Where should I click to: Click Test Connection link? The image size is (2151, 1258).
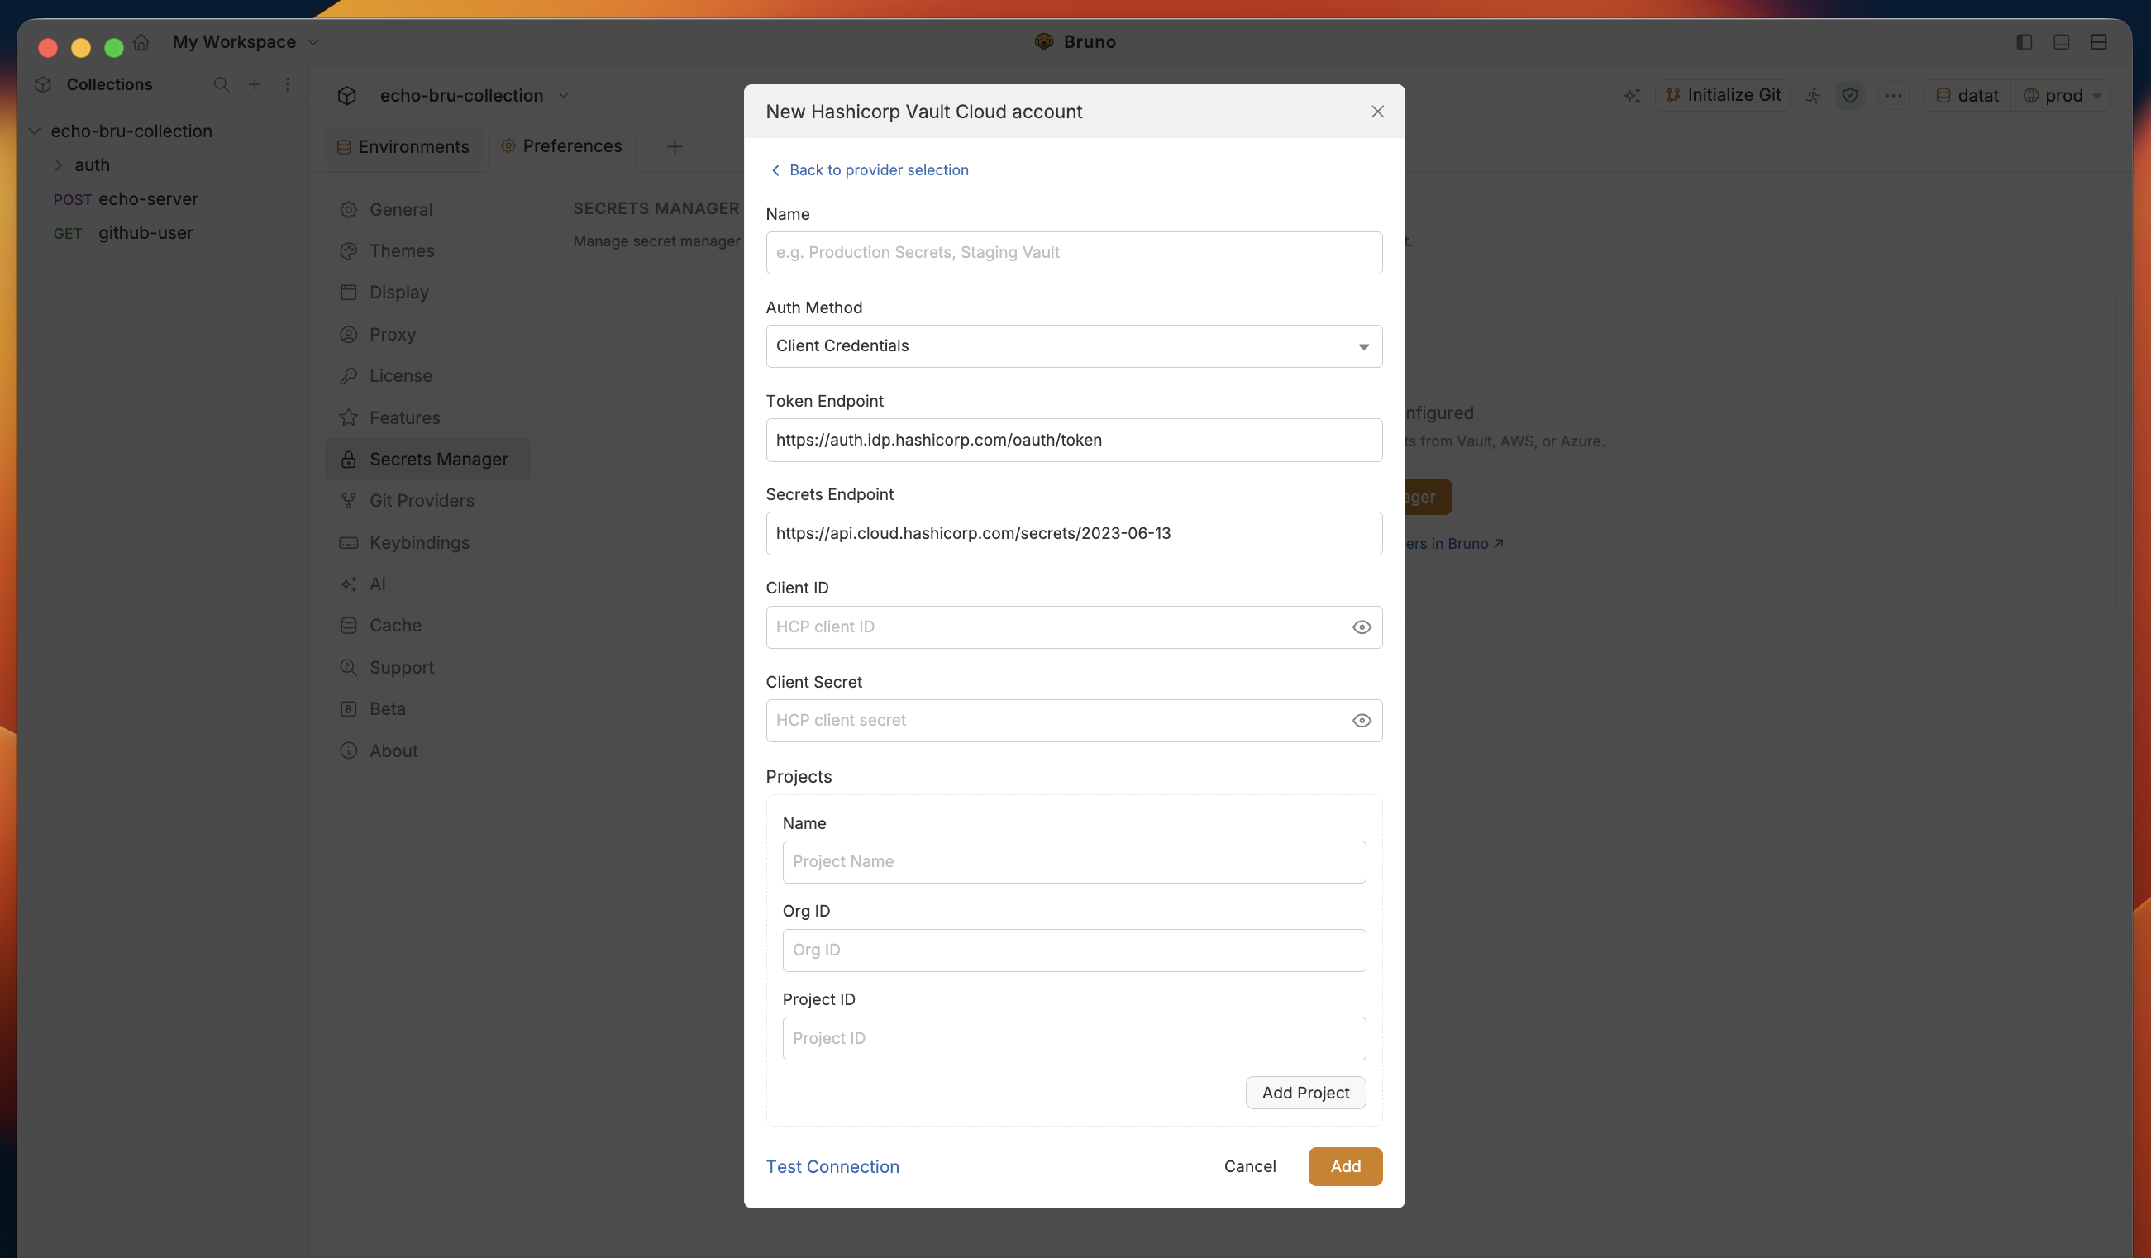(x=832, y=1167)
